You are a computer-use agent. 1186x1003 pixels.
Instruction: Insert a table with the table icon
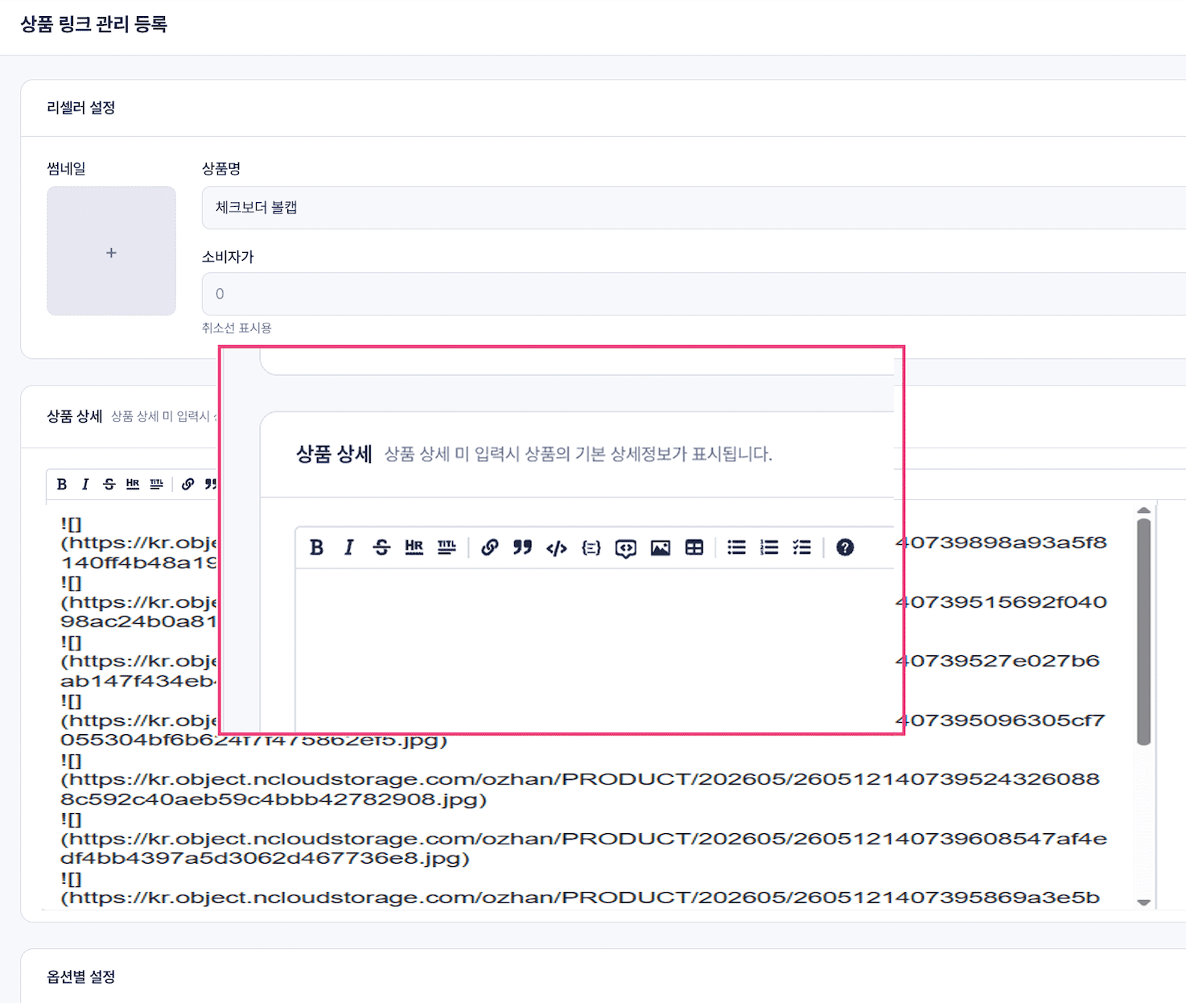pos(694,548)
